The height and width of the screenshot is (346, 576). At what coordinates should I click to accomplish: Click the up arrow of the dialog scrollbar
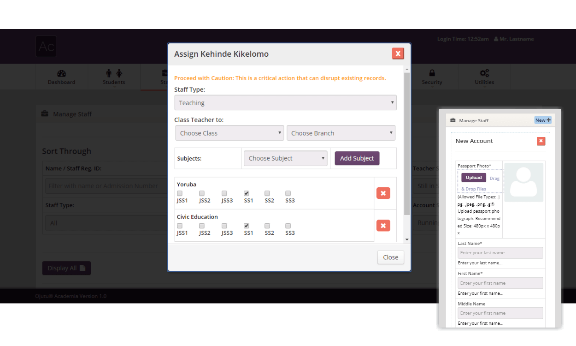coord(407,69)
